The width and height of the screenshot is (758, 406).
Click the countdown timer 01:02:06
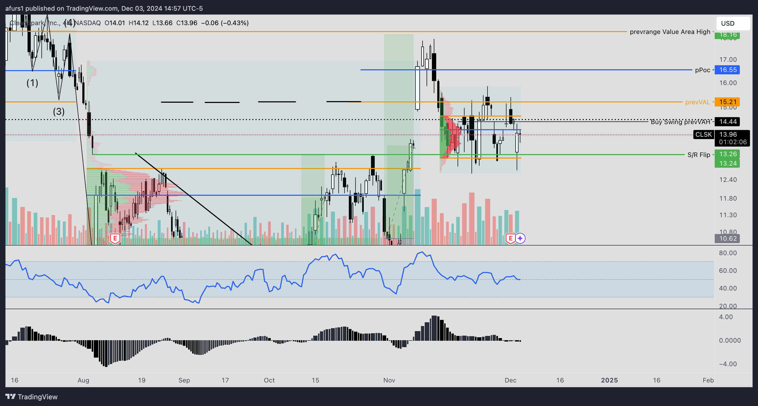732,142
